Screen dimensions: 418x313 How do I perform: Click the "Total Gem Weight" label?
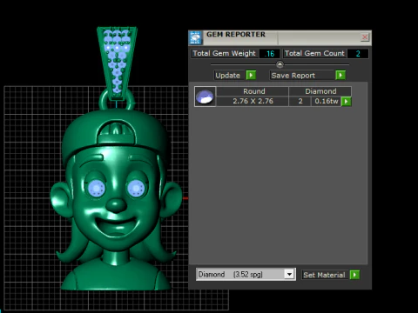[225, 54]
